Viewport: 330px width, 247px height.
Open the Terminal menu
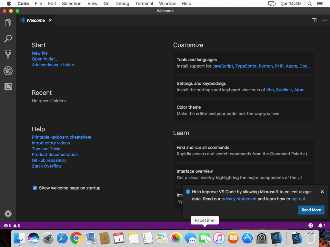pos(144,4)
